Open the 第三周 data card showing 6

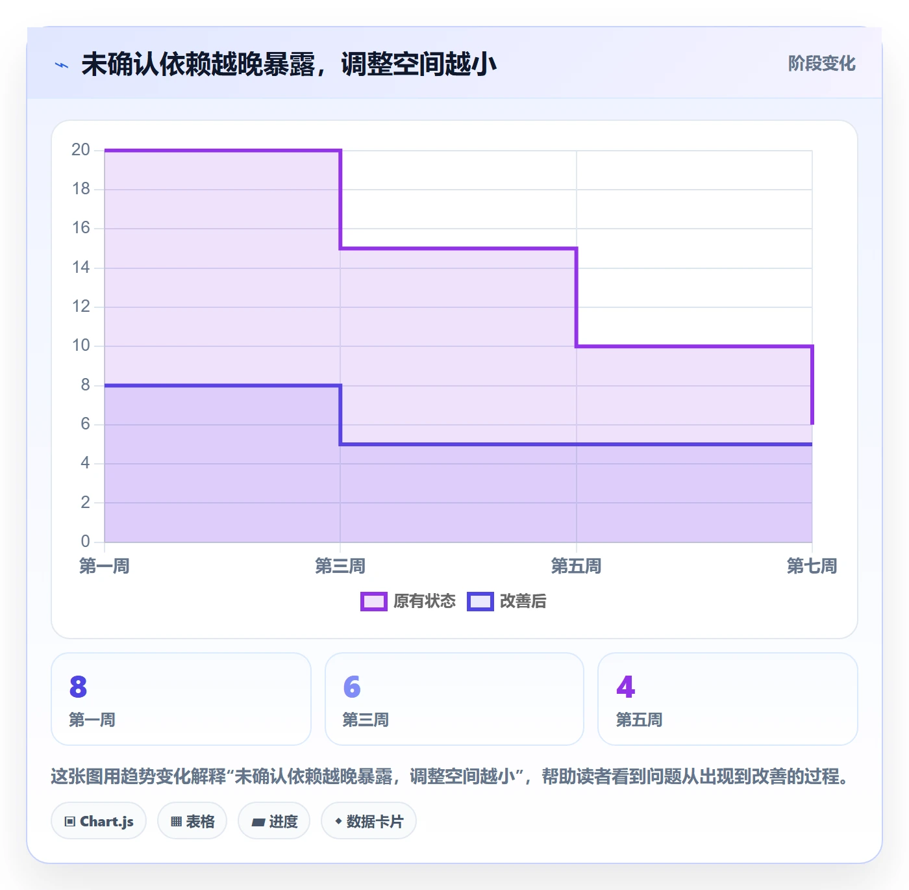coord(454,699)
